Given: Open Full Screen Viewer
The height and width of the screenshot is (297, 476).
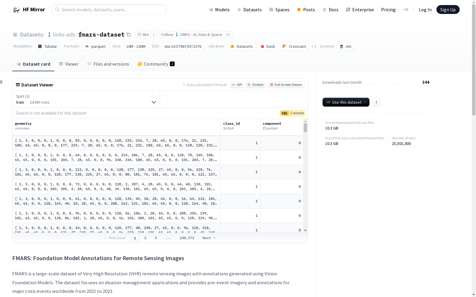Looking at the screenshot, I should click(286, 85).
